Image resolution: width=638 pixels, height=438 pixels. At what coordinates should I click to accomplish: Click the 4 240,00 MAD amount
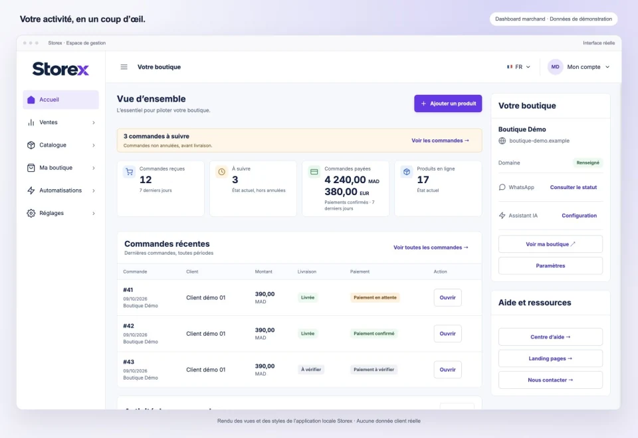(x=352, y=180)
